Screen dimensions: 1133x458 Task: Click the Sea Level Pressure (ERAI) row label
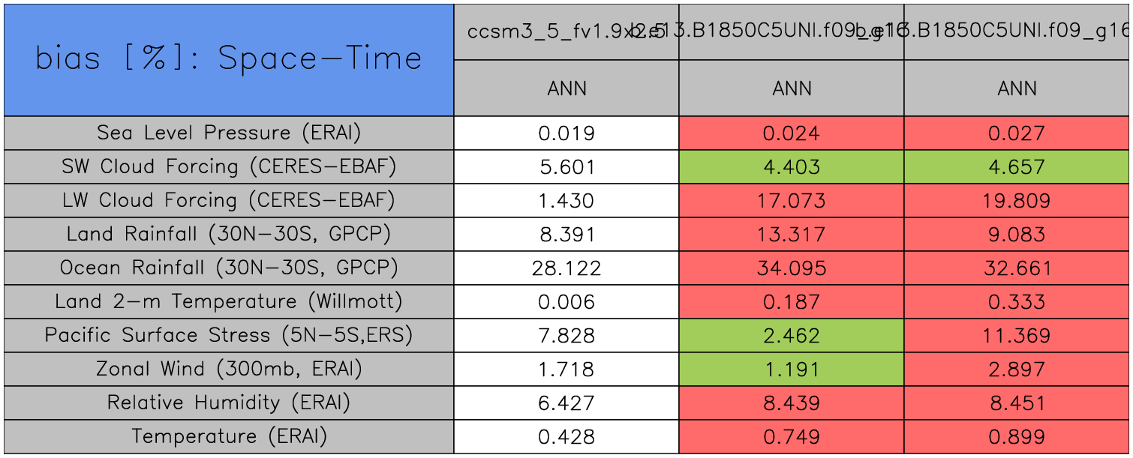pos(229,133)
